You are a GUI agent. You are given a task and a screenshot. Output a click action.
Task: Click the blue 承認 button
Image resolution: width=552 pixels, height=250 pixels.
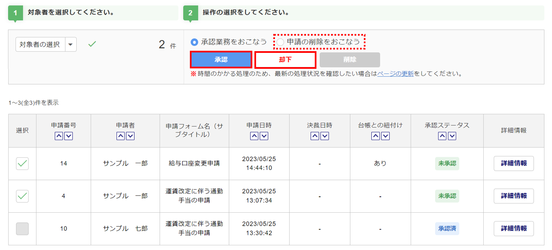pyautogui.click(x=221, y=60)
